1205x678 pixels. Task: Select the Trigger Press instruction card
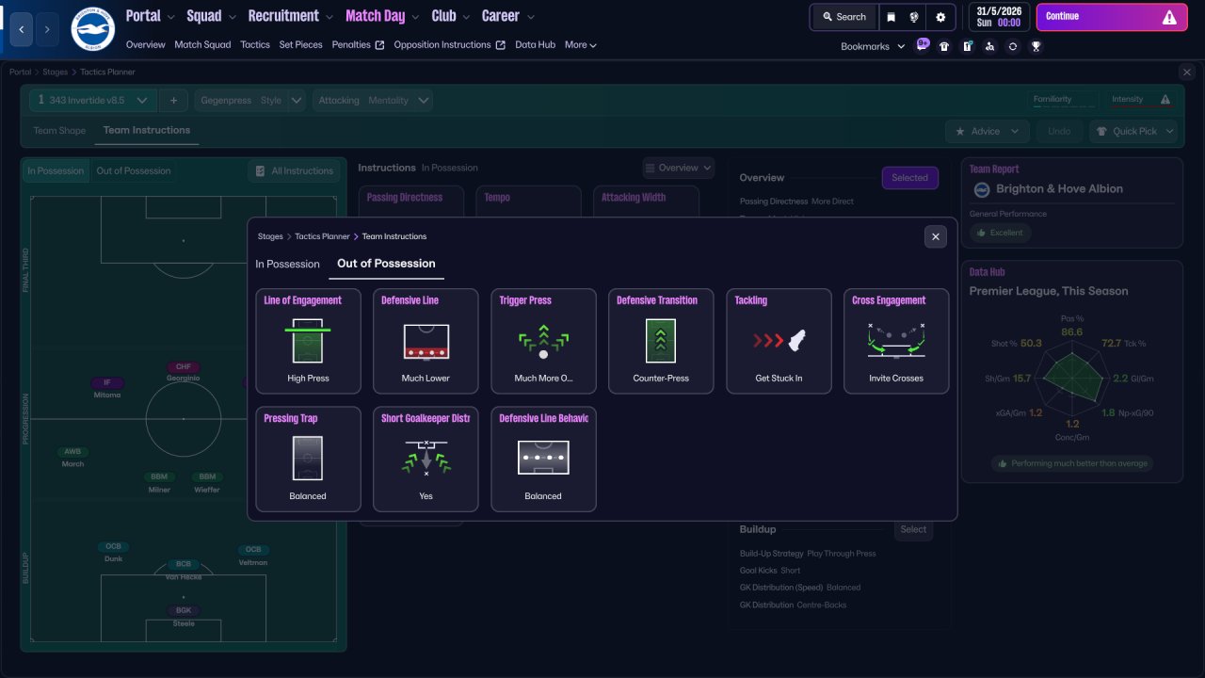(543, 341)
